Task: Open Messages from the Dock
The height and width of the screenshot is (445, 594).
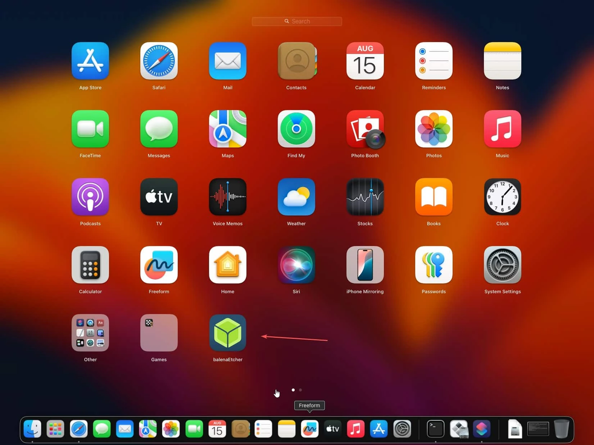Action: 102,429
